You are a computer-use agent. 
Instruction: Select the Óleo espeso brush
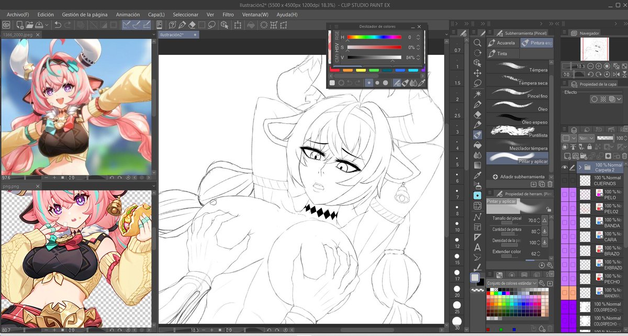tap(518, 119)
